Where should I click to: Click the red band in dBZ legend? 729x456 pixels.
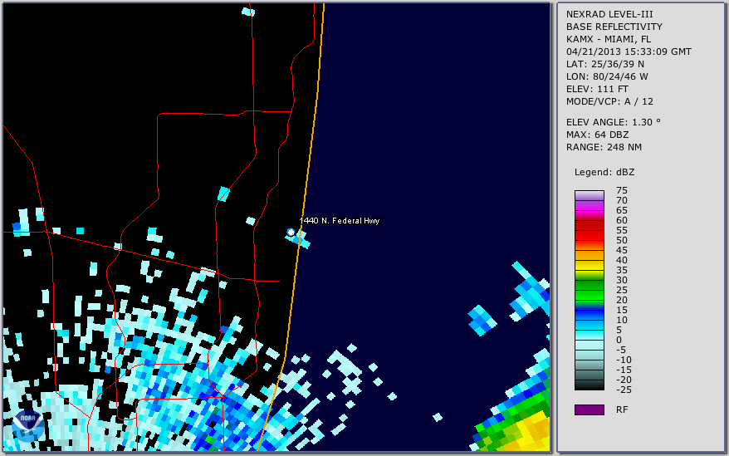590,230
